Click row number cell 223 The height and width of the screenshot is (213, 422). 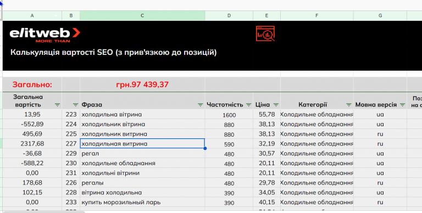71,114
